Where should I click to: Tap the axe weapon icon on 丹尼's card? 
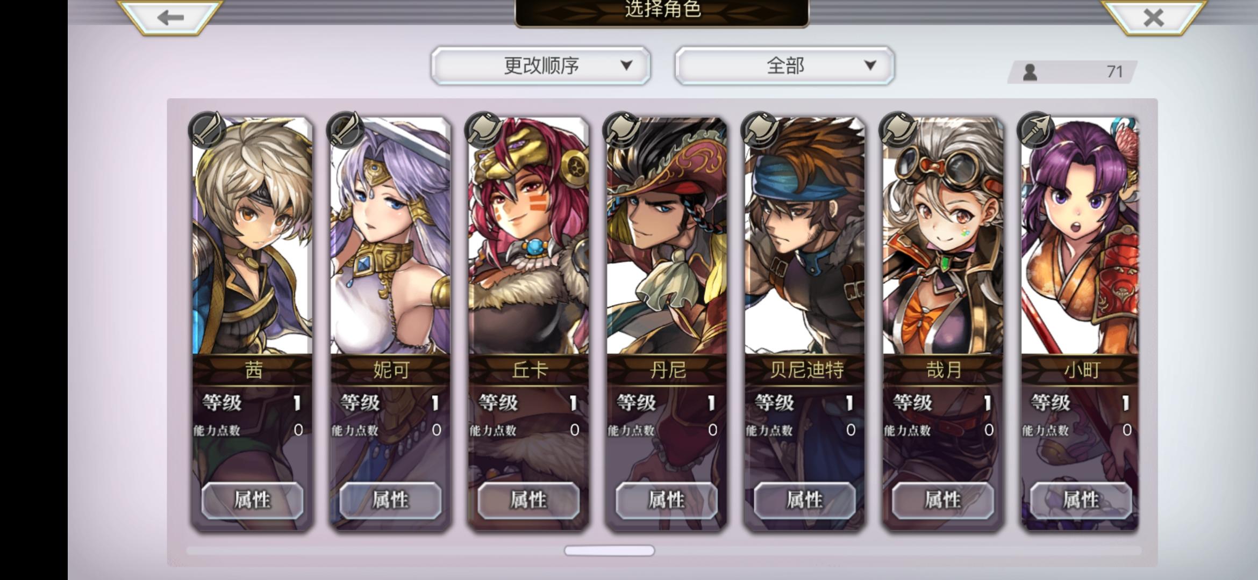(621, 129)
